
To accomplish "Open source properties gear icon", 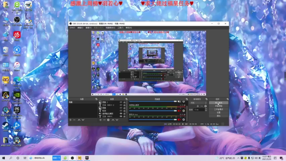I will pyautogui.click(x=108, y=120).
